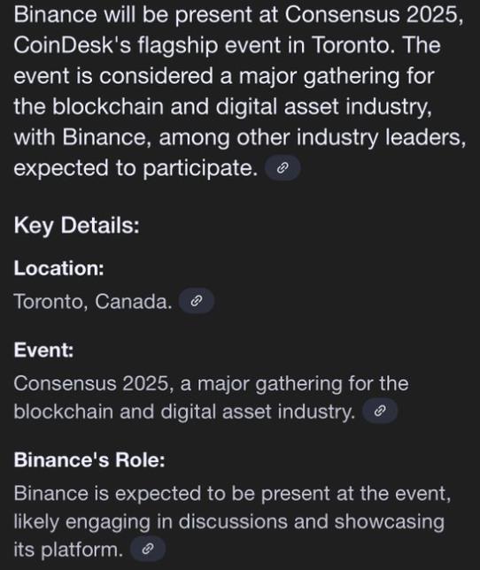
Task: Click the phrase "among other industry leaders"
Action: pos(313,138)
